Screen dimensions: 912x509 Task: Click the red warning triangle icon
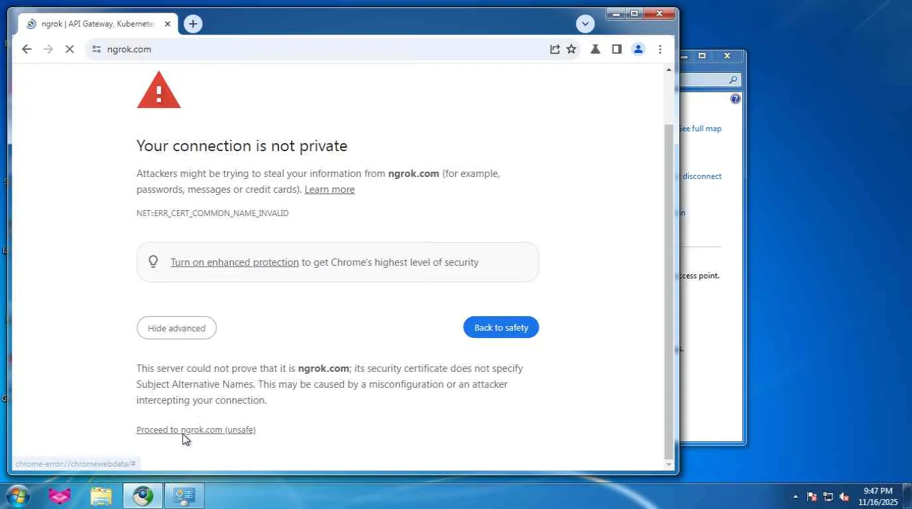(x=158, y=90)
